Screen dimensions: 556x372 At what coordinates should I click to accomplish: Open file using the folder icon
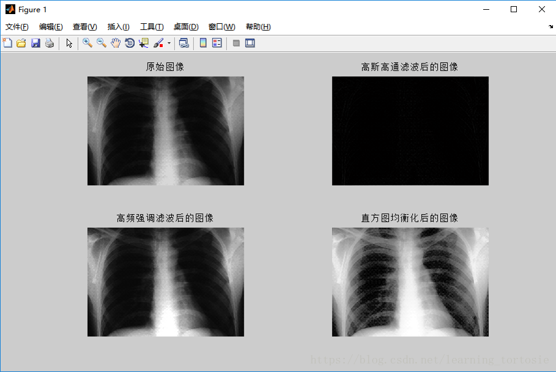(21, 43)
